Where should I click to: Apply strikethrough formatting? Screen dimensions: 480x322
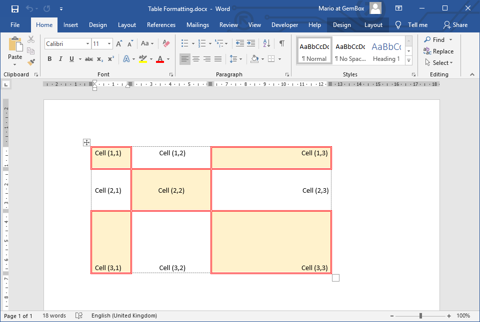click(90, 58)
